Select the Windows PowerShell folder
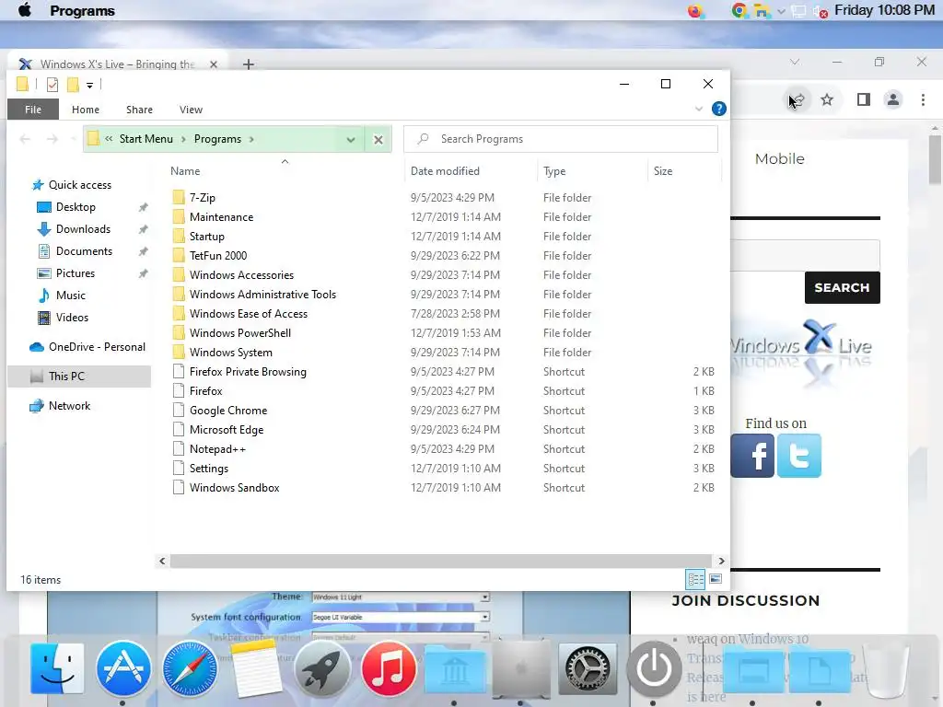Screen dimensions: 943x707 240,333
